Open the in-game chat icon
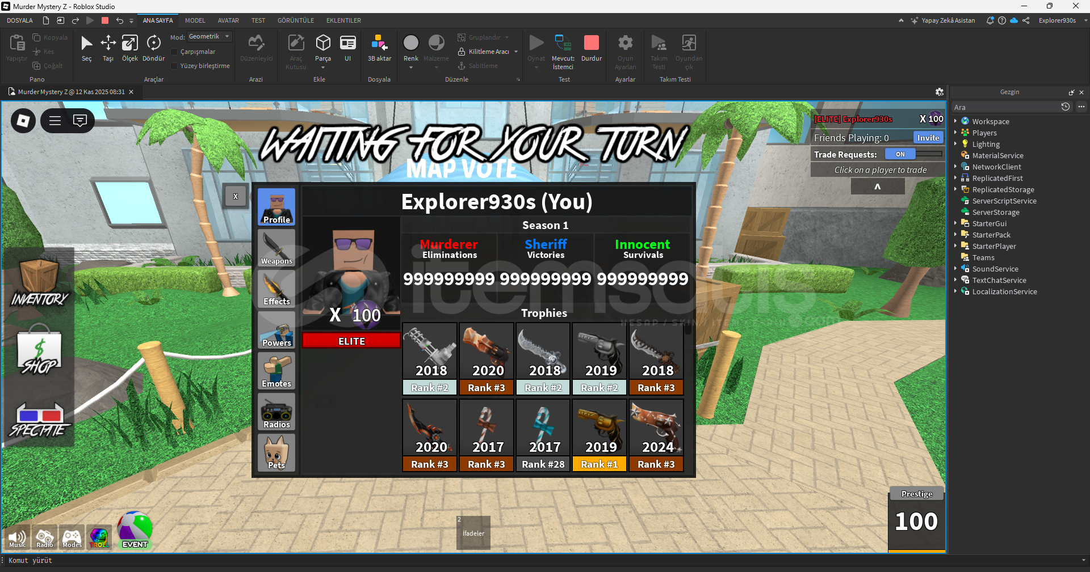 (x=80, y=121)
